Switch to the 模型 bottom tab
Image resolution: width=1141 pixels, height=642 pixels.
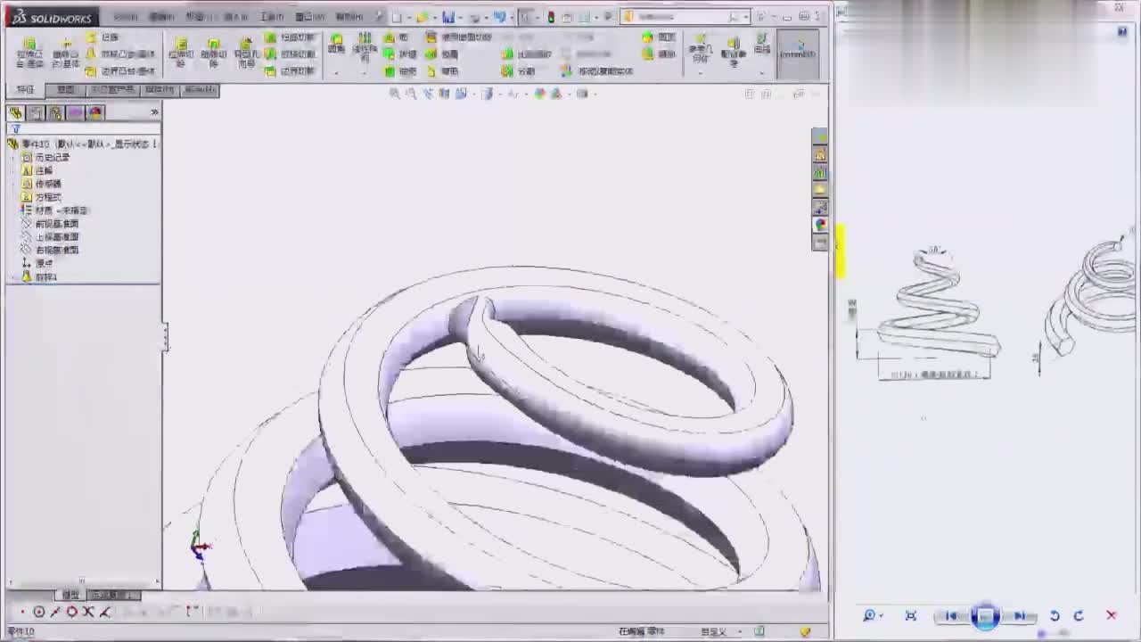70,595
